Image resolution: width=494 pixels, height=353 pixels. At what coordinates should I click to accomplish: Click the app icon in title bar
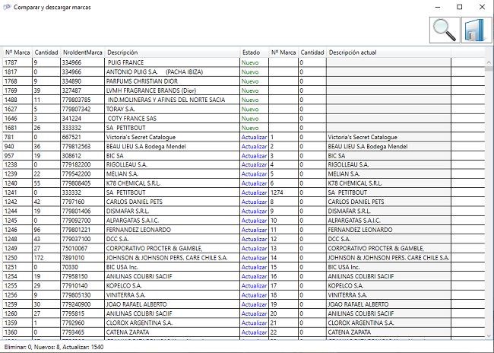tap(7, 7)
